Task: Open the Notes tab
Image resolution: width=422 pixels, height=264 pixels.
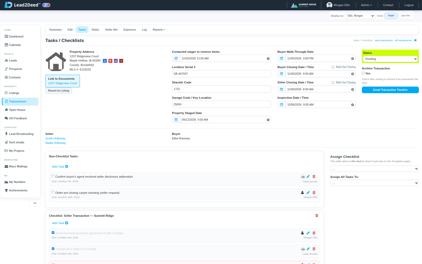Action: pyautogui.click(x=95, y=30)
